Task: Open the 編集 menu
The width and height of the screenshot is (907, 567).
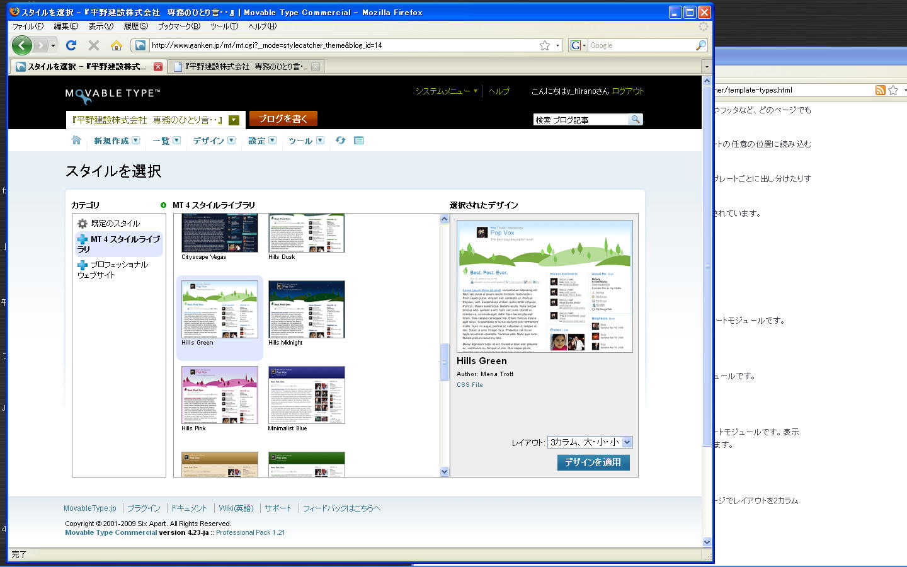Action: click(x=66, y=26)
